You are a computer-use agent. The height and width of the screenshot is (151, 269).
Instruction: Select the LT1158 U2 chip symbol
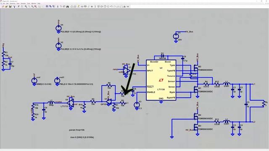(161, 80)
